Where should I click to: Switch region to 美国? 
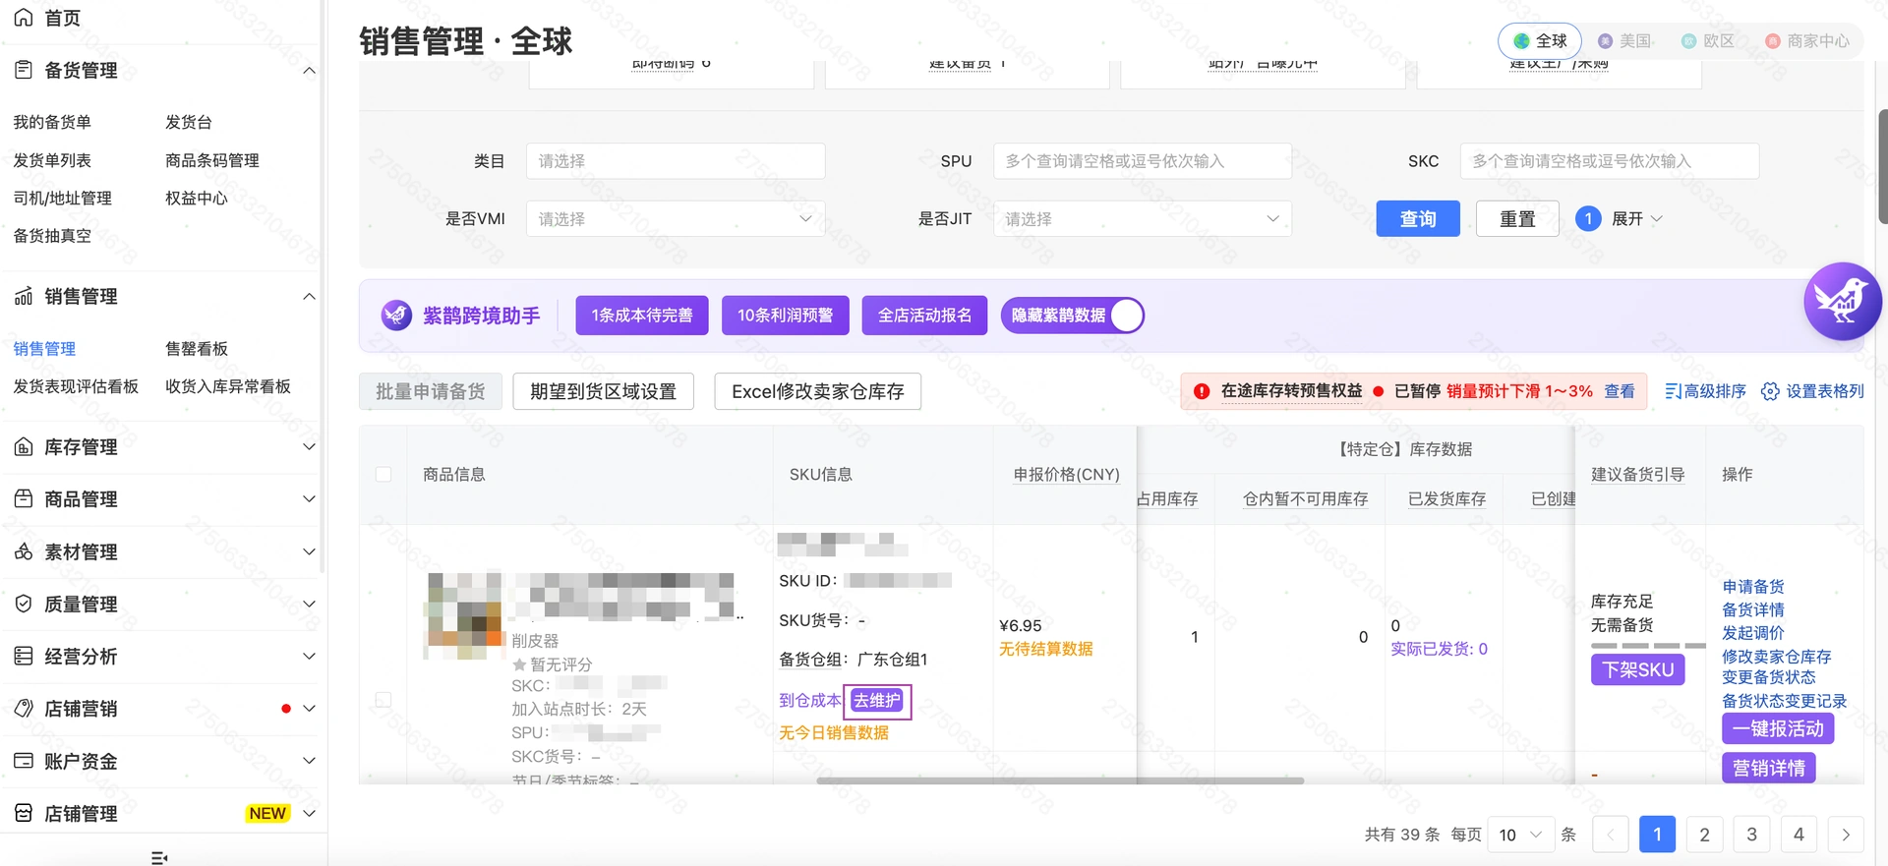click(x=1626, y=40)
